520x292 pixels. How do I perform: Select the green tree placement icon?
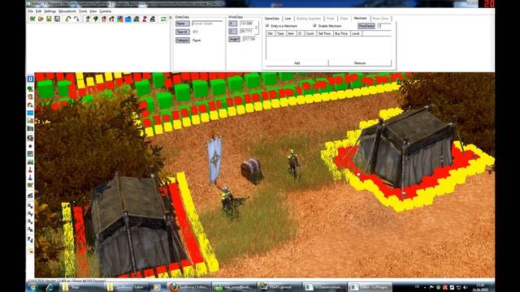click(x=96, y=19)
